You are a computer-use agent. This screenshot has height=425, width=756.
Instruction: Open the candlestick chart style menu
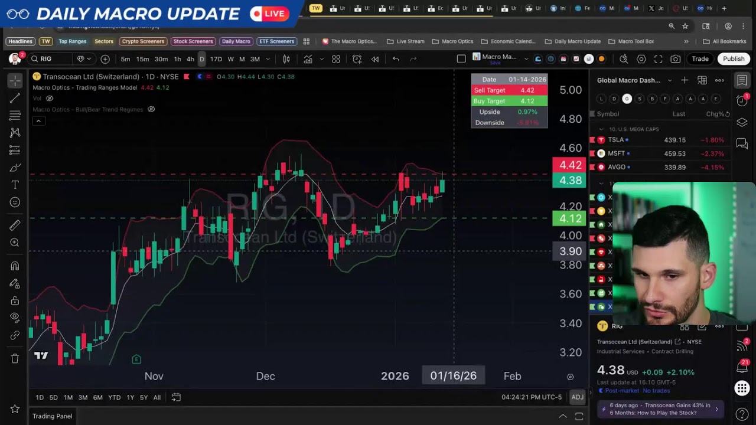coord(286,59)
